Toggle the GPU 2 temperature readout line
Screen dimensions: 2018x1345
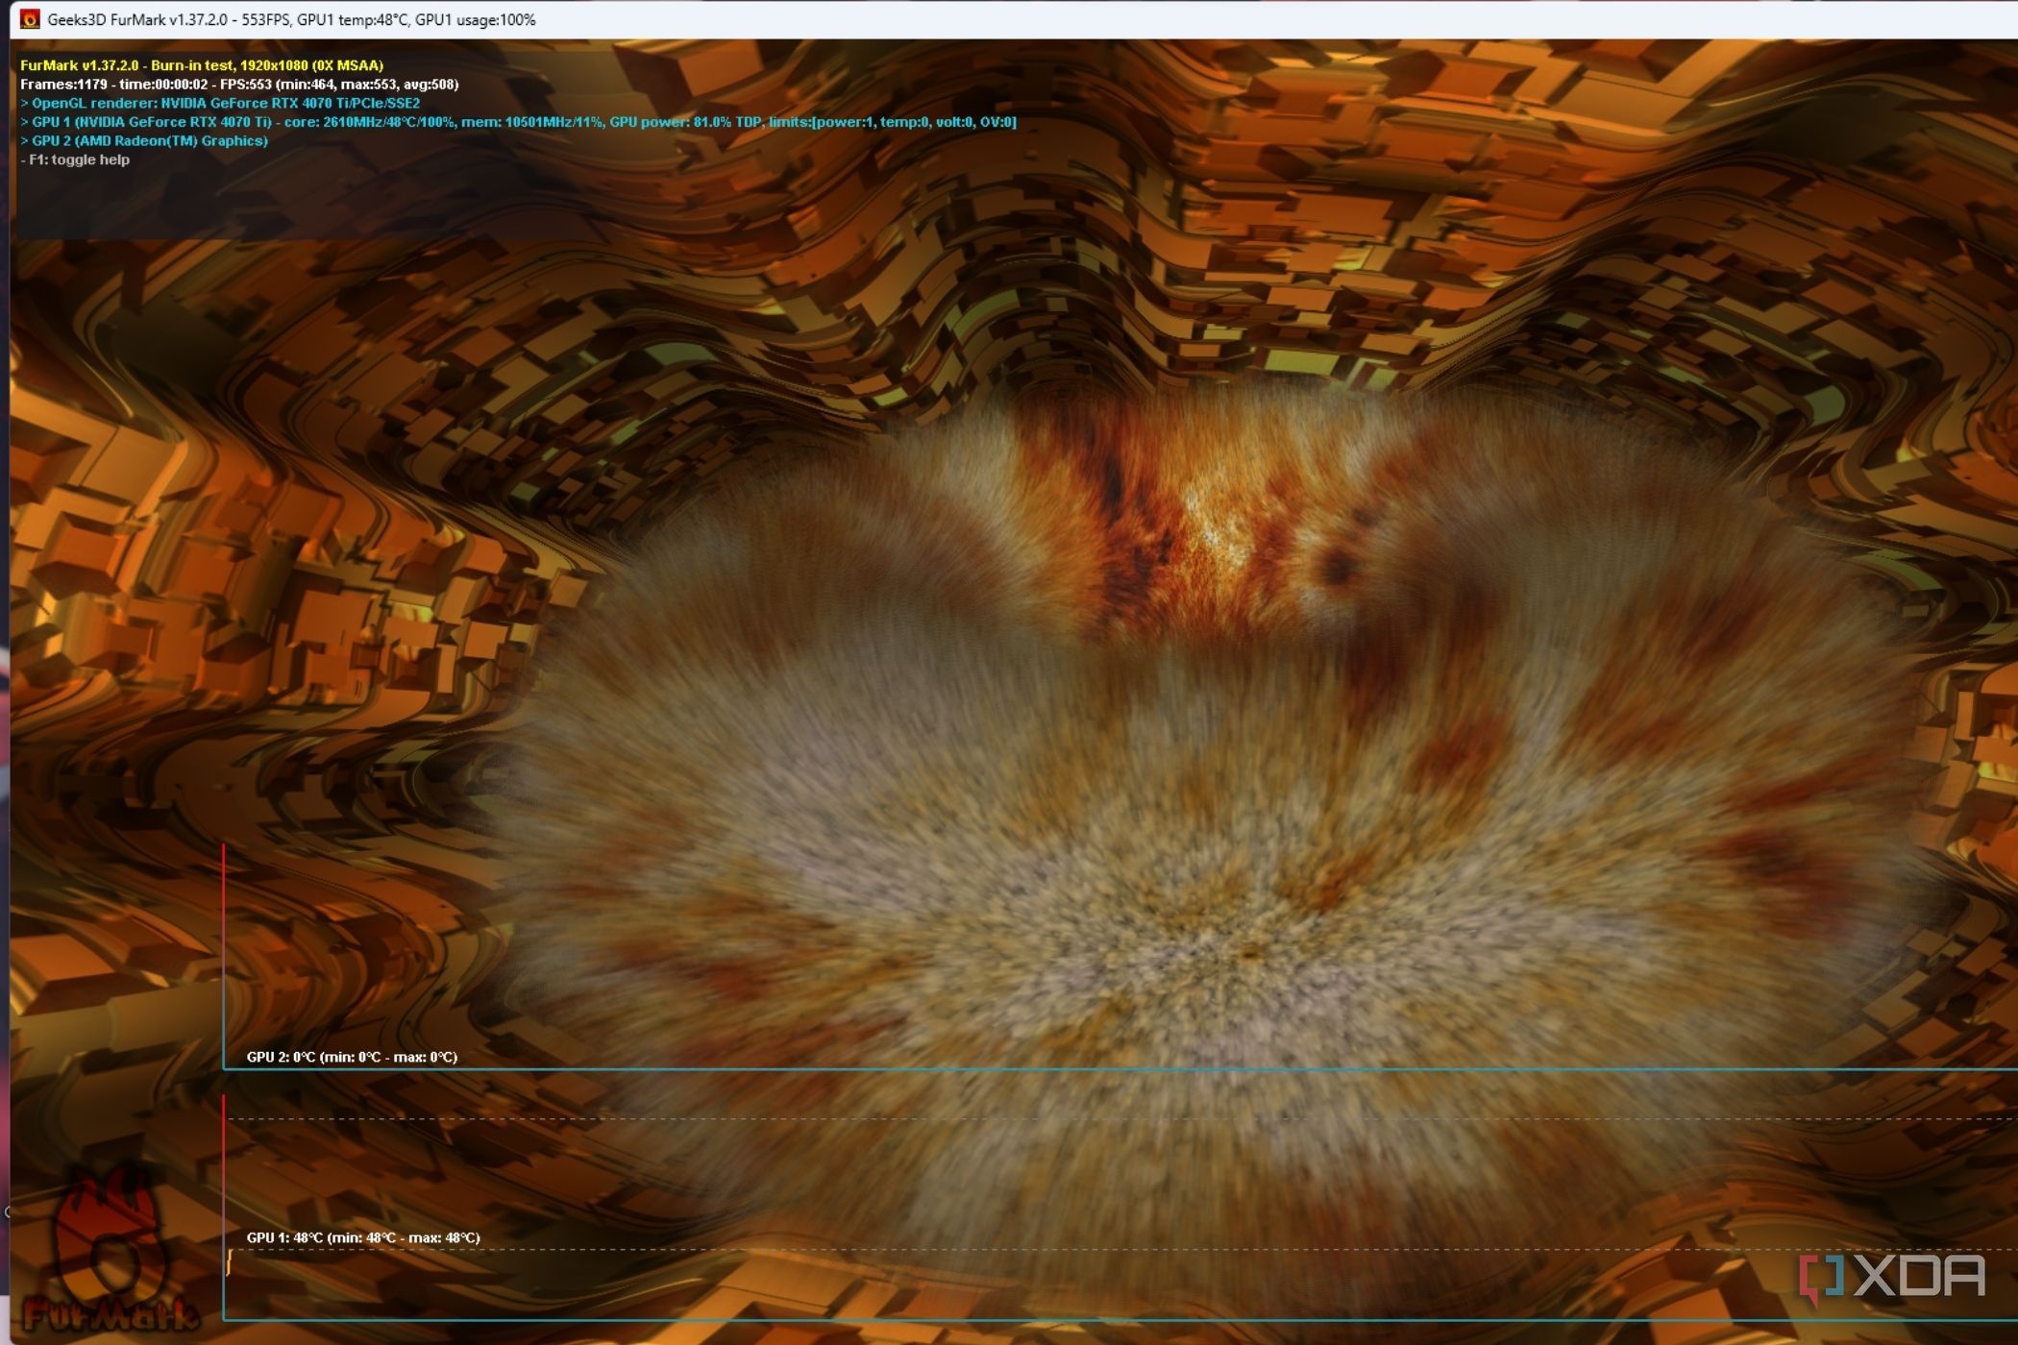(351, 1056)
